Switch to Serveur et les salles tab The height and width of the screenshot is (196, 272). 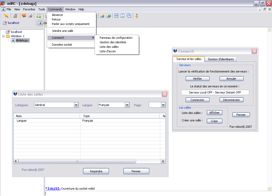(x=189, y=59)
